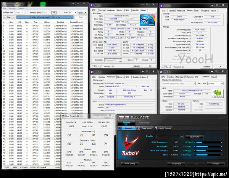Image resolution: width=229 pixels, height=178 pixels.
Task: Click the Intel Core i7 logo in CPU-Z
Action: click(x=147, y=20)
